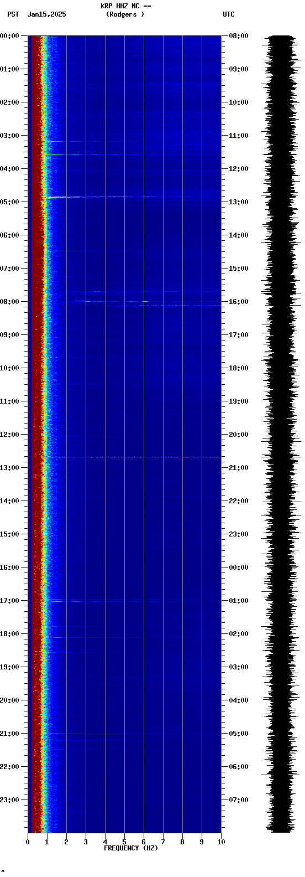Click the '09:00' UTC time label on right axis

pyautogui.click(x=239, y=69)
